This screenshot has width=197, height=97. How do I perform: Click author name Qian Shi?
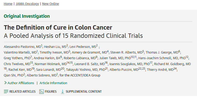tap(10, 75)
